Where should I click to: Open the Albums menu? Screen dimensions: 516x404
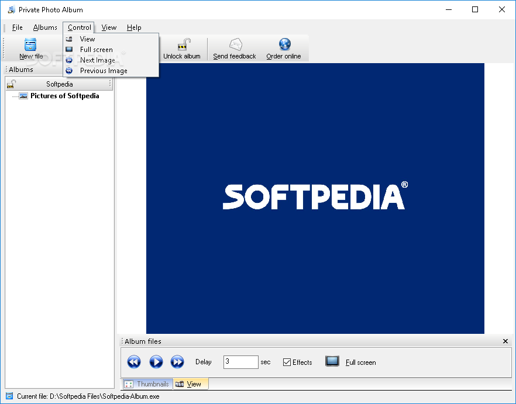pos(45,27)
